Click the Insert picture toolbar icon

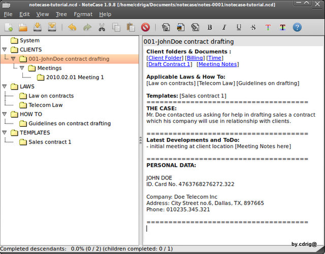181,27
